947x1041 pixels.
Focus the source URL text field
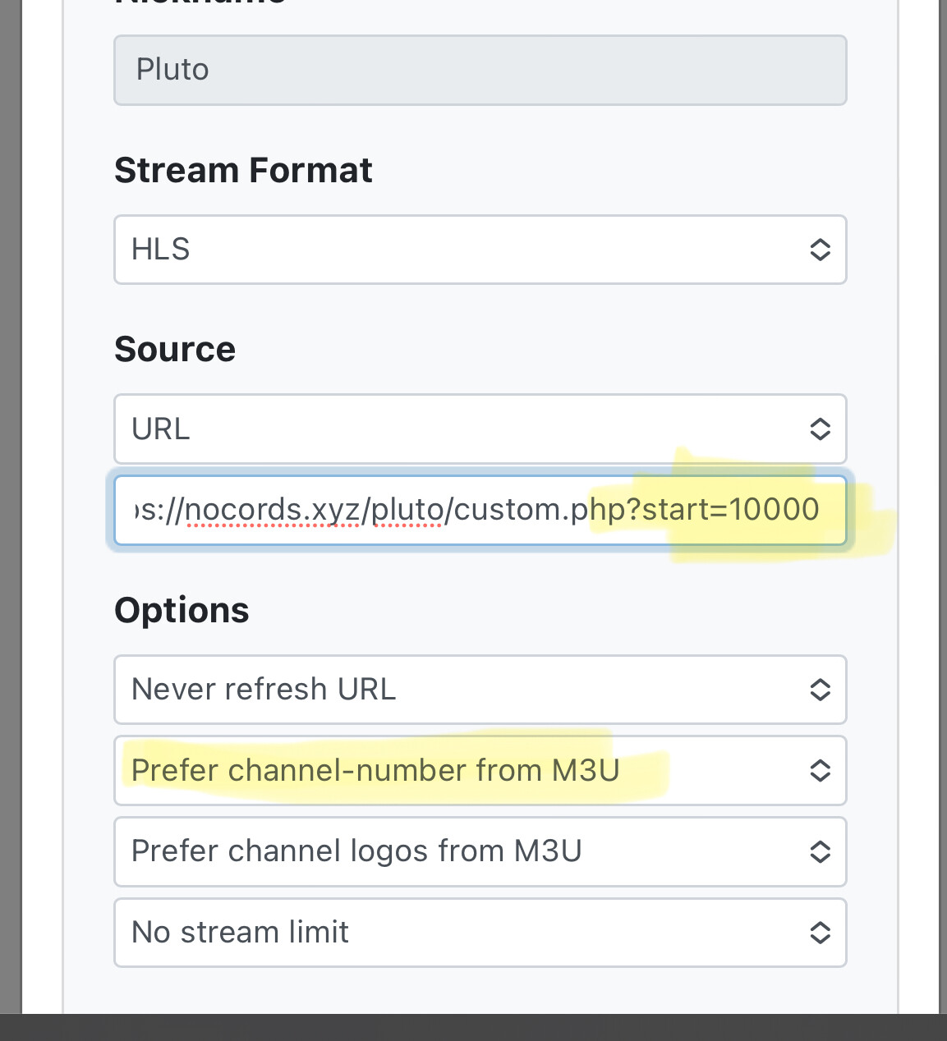pos(480,510)
